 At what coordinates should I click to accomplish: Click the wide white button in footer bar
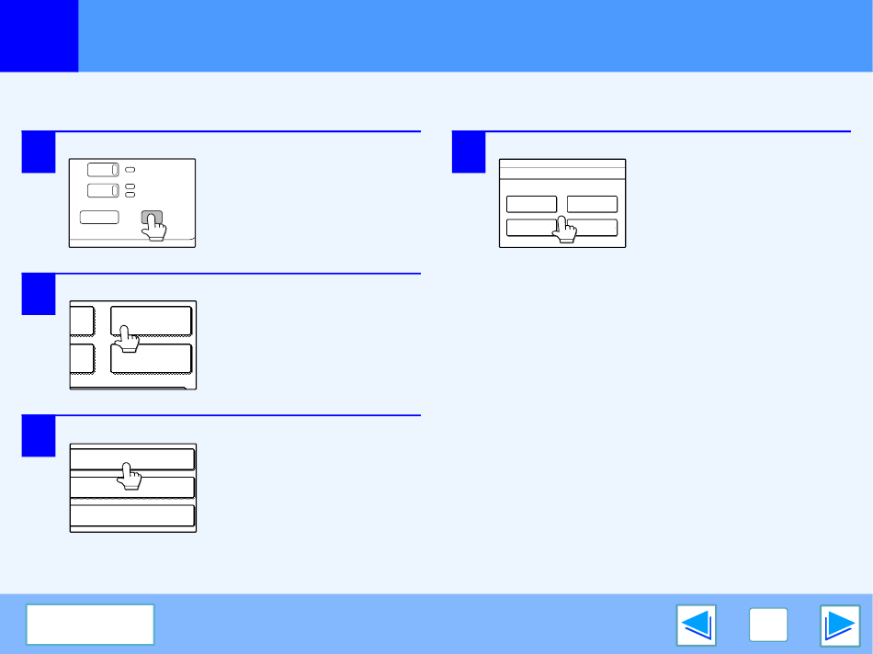[90, 625]
